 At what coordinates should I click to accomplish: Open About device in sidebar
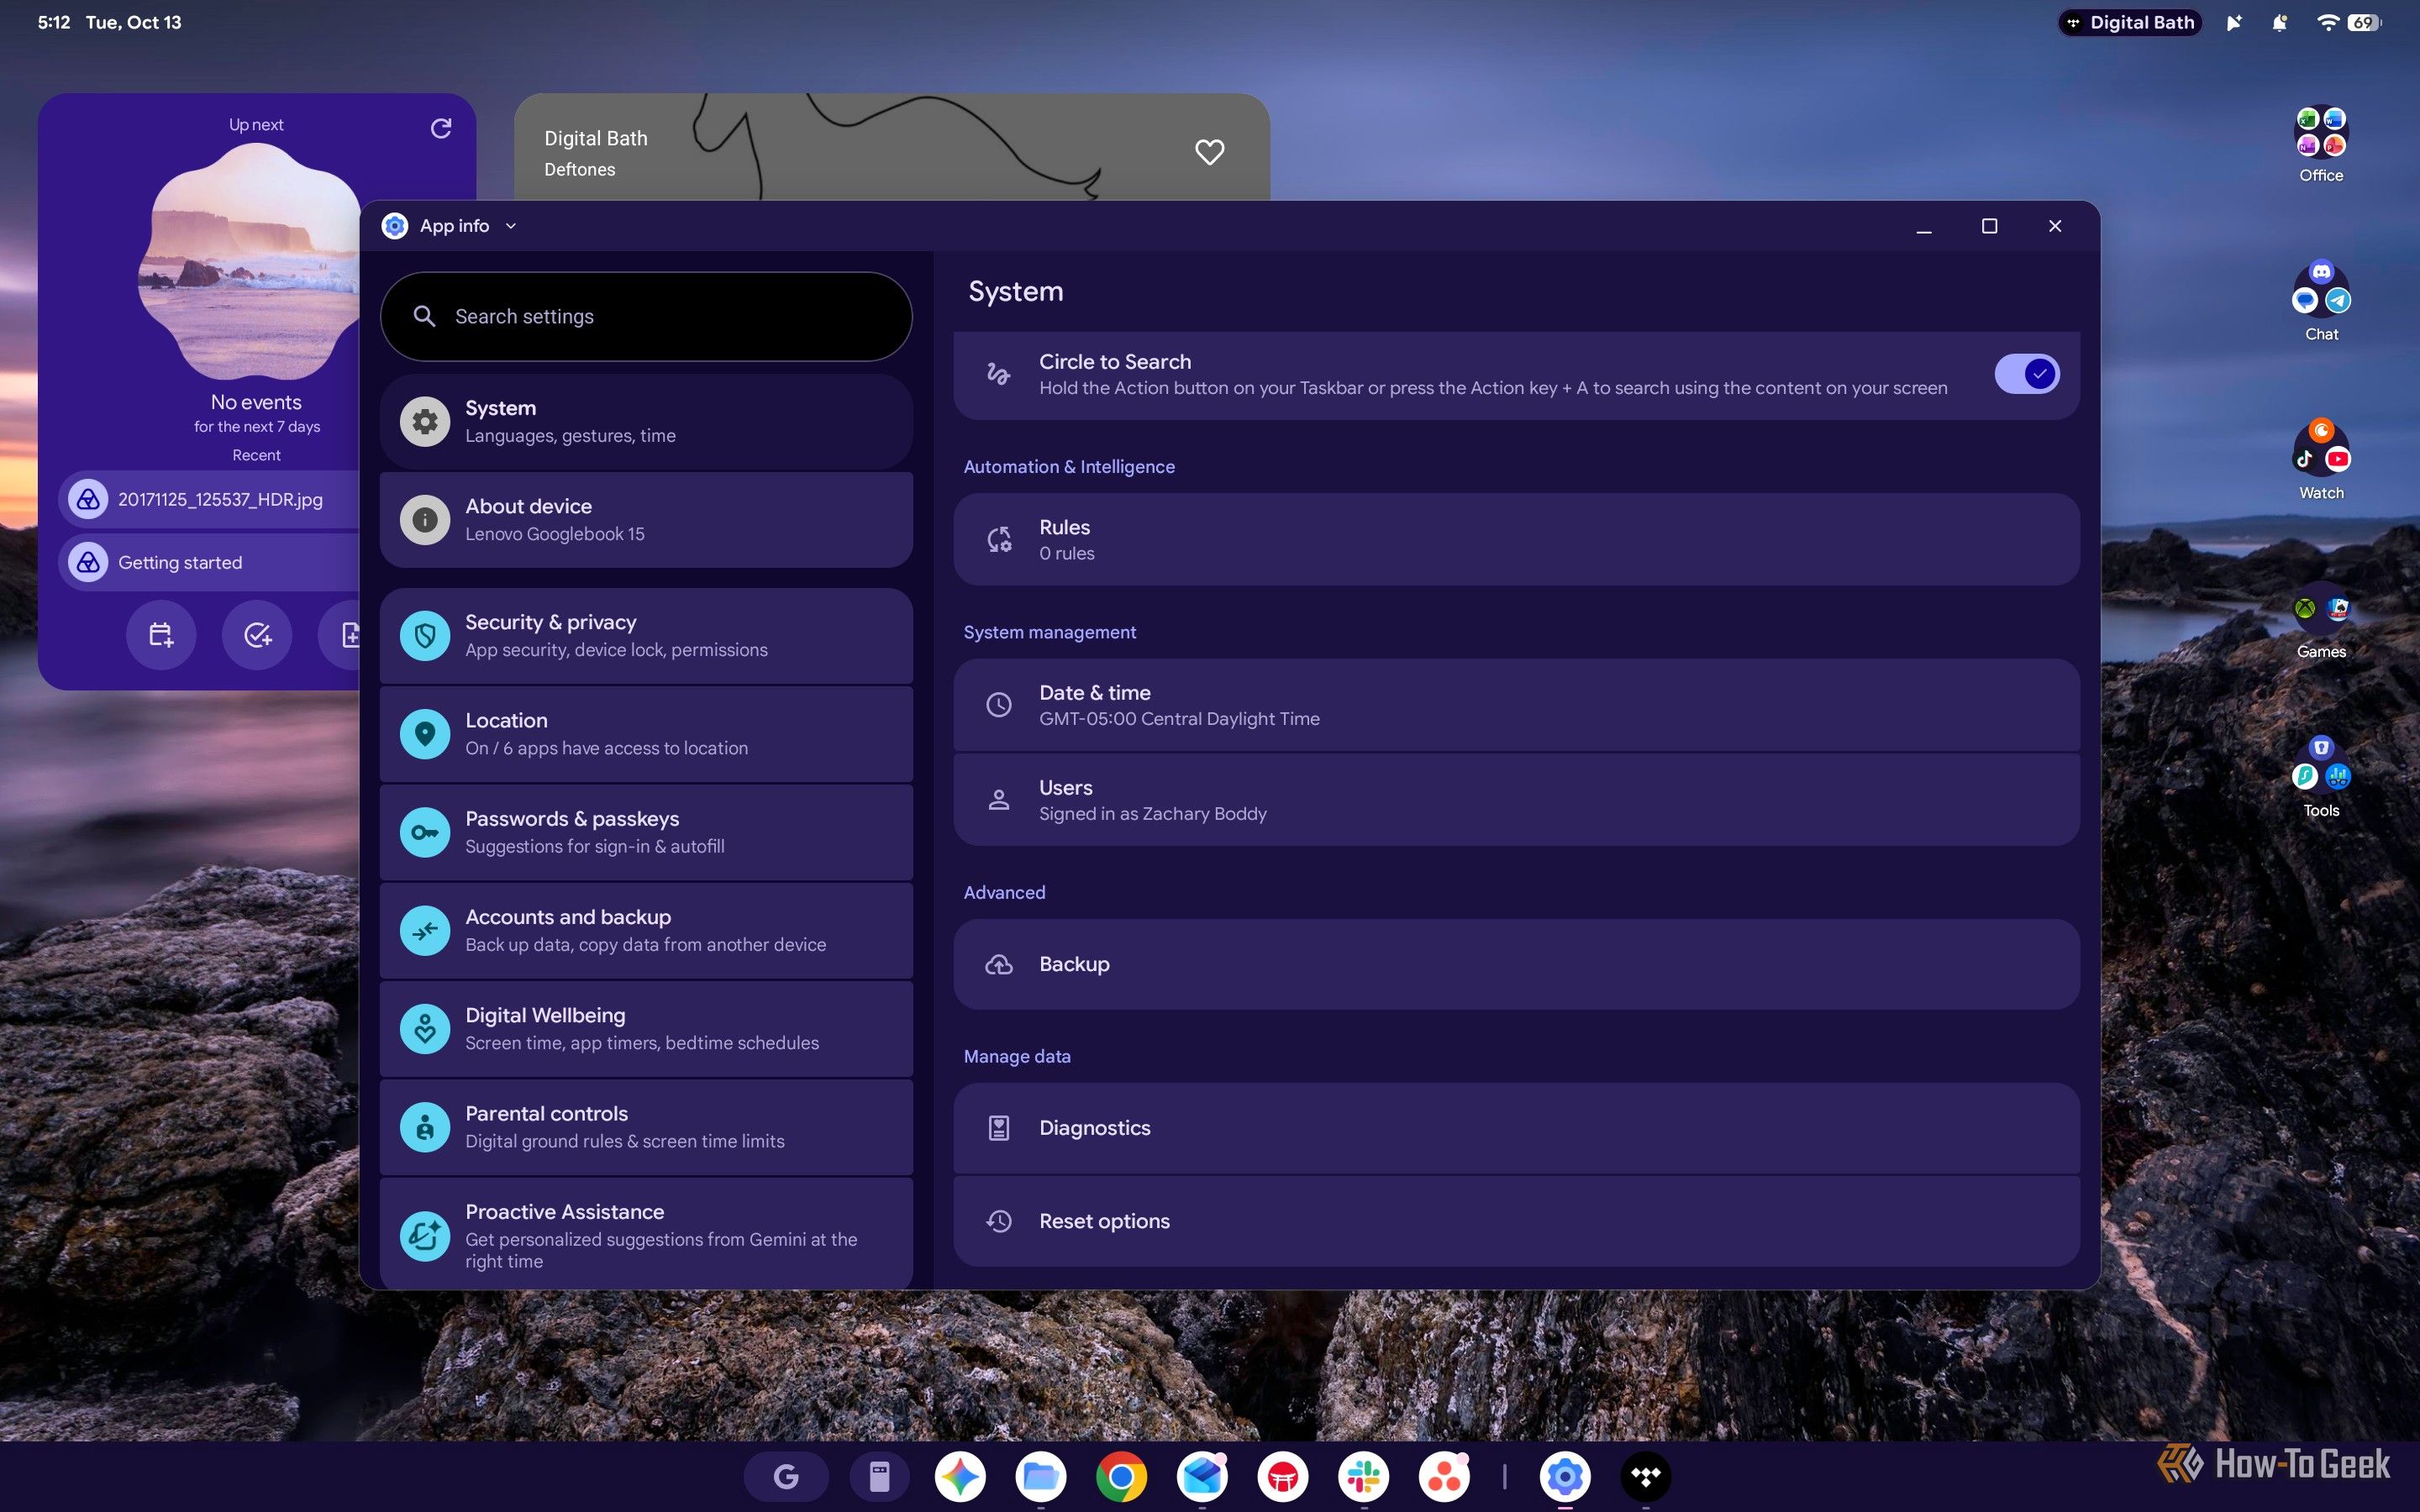[646, 519]
